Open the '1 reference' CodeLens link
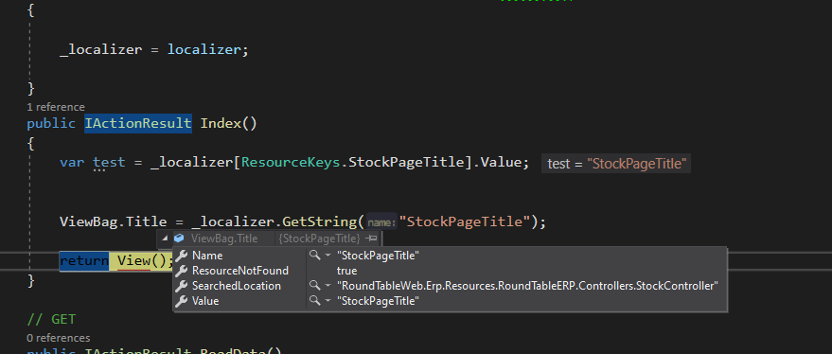 click(x=56, y=107)
